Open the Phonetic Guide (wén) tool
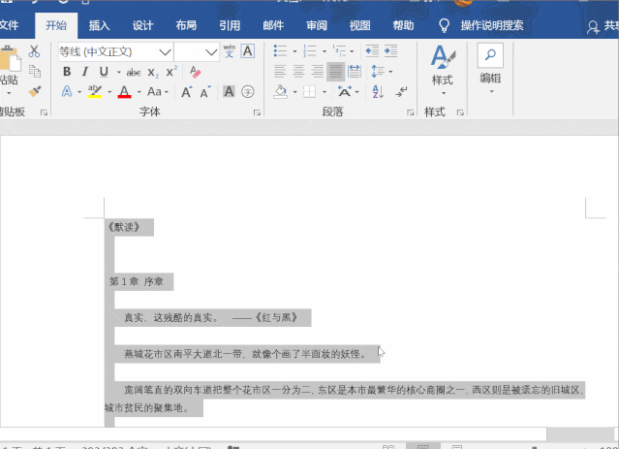 coord(229,51)
